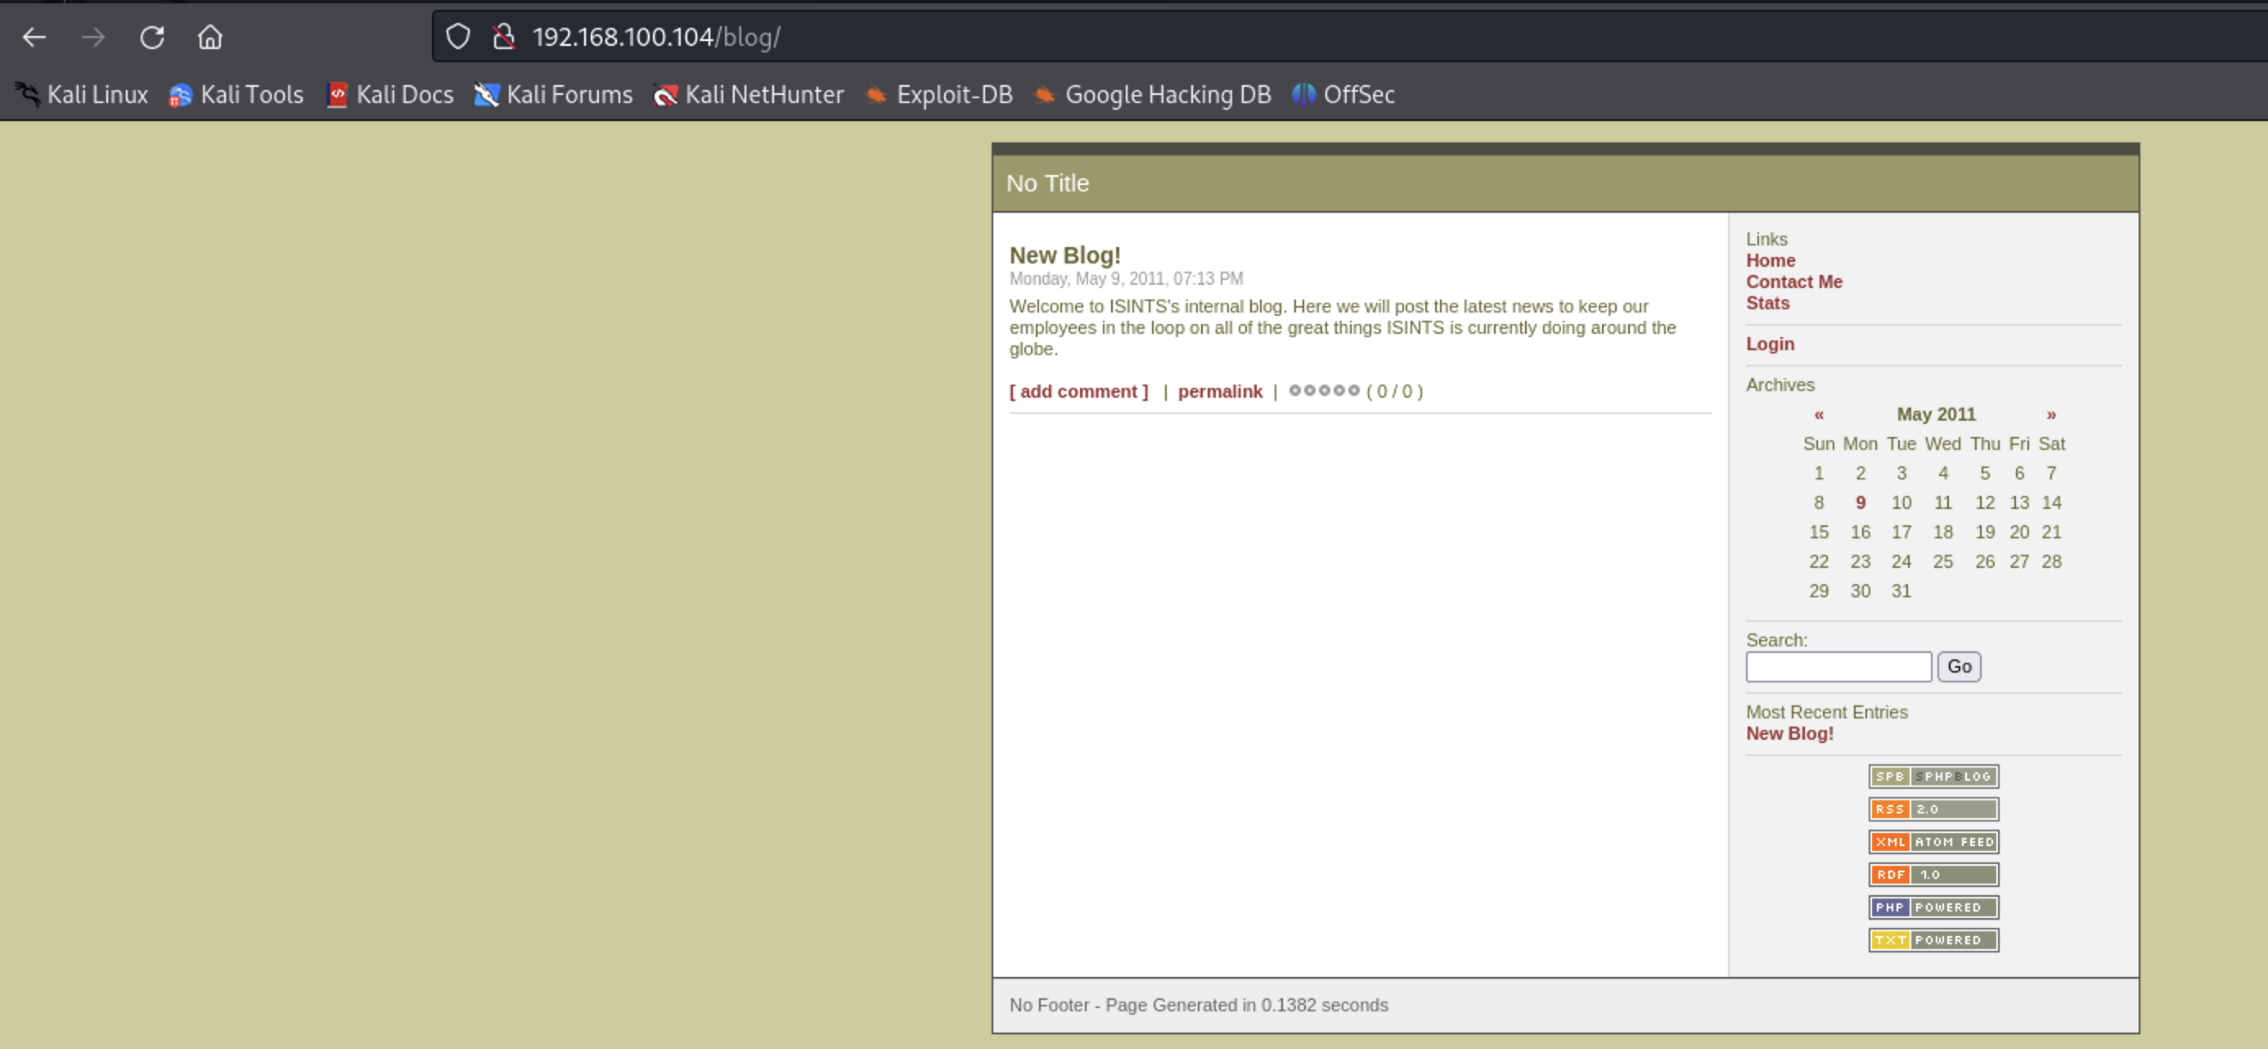Click the SPB SPHPBLOG badge
This screenshot has height=1049, width=2268.
coord(1933,776)
